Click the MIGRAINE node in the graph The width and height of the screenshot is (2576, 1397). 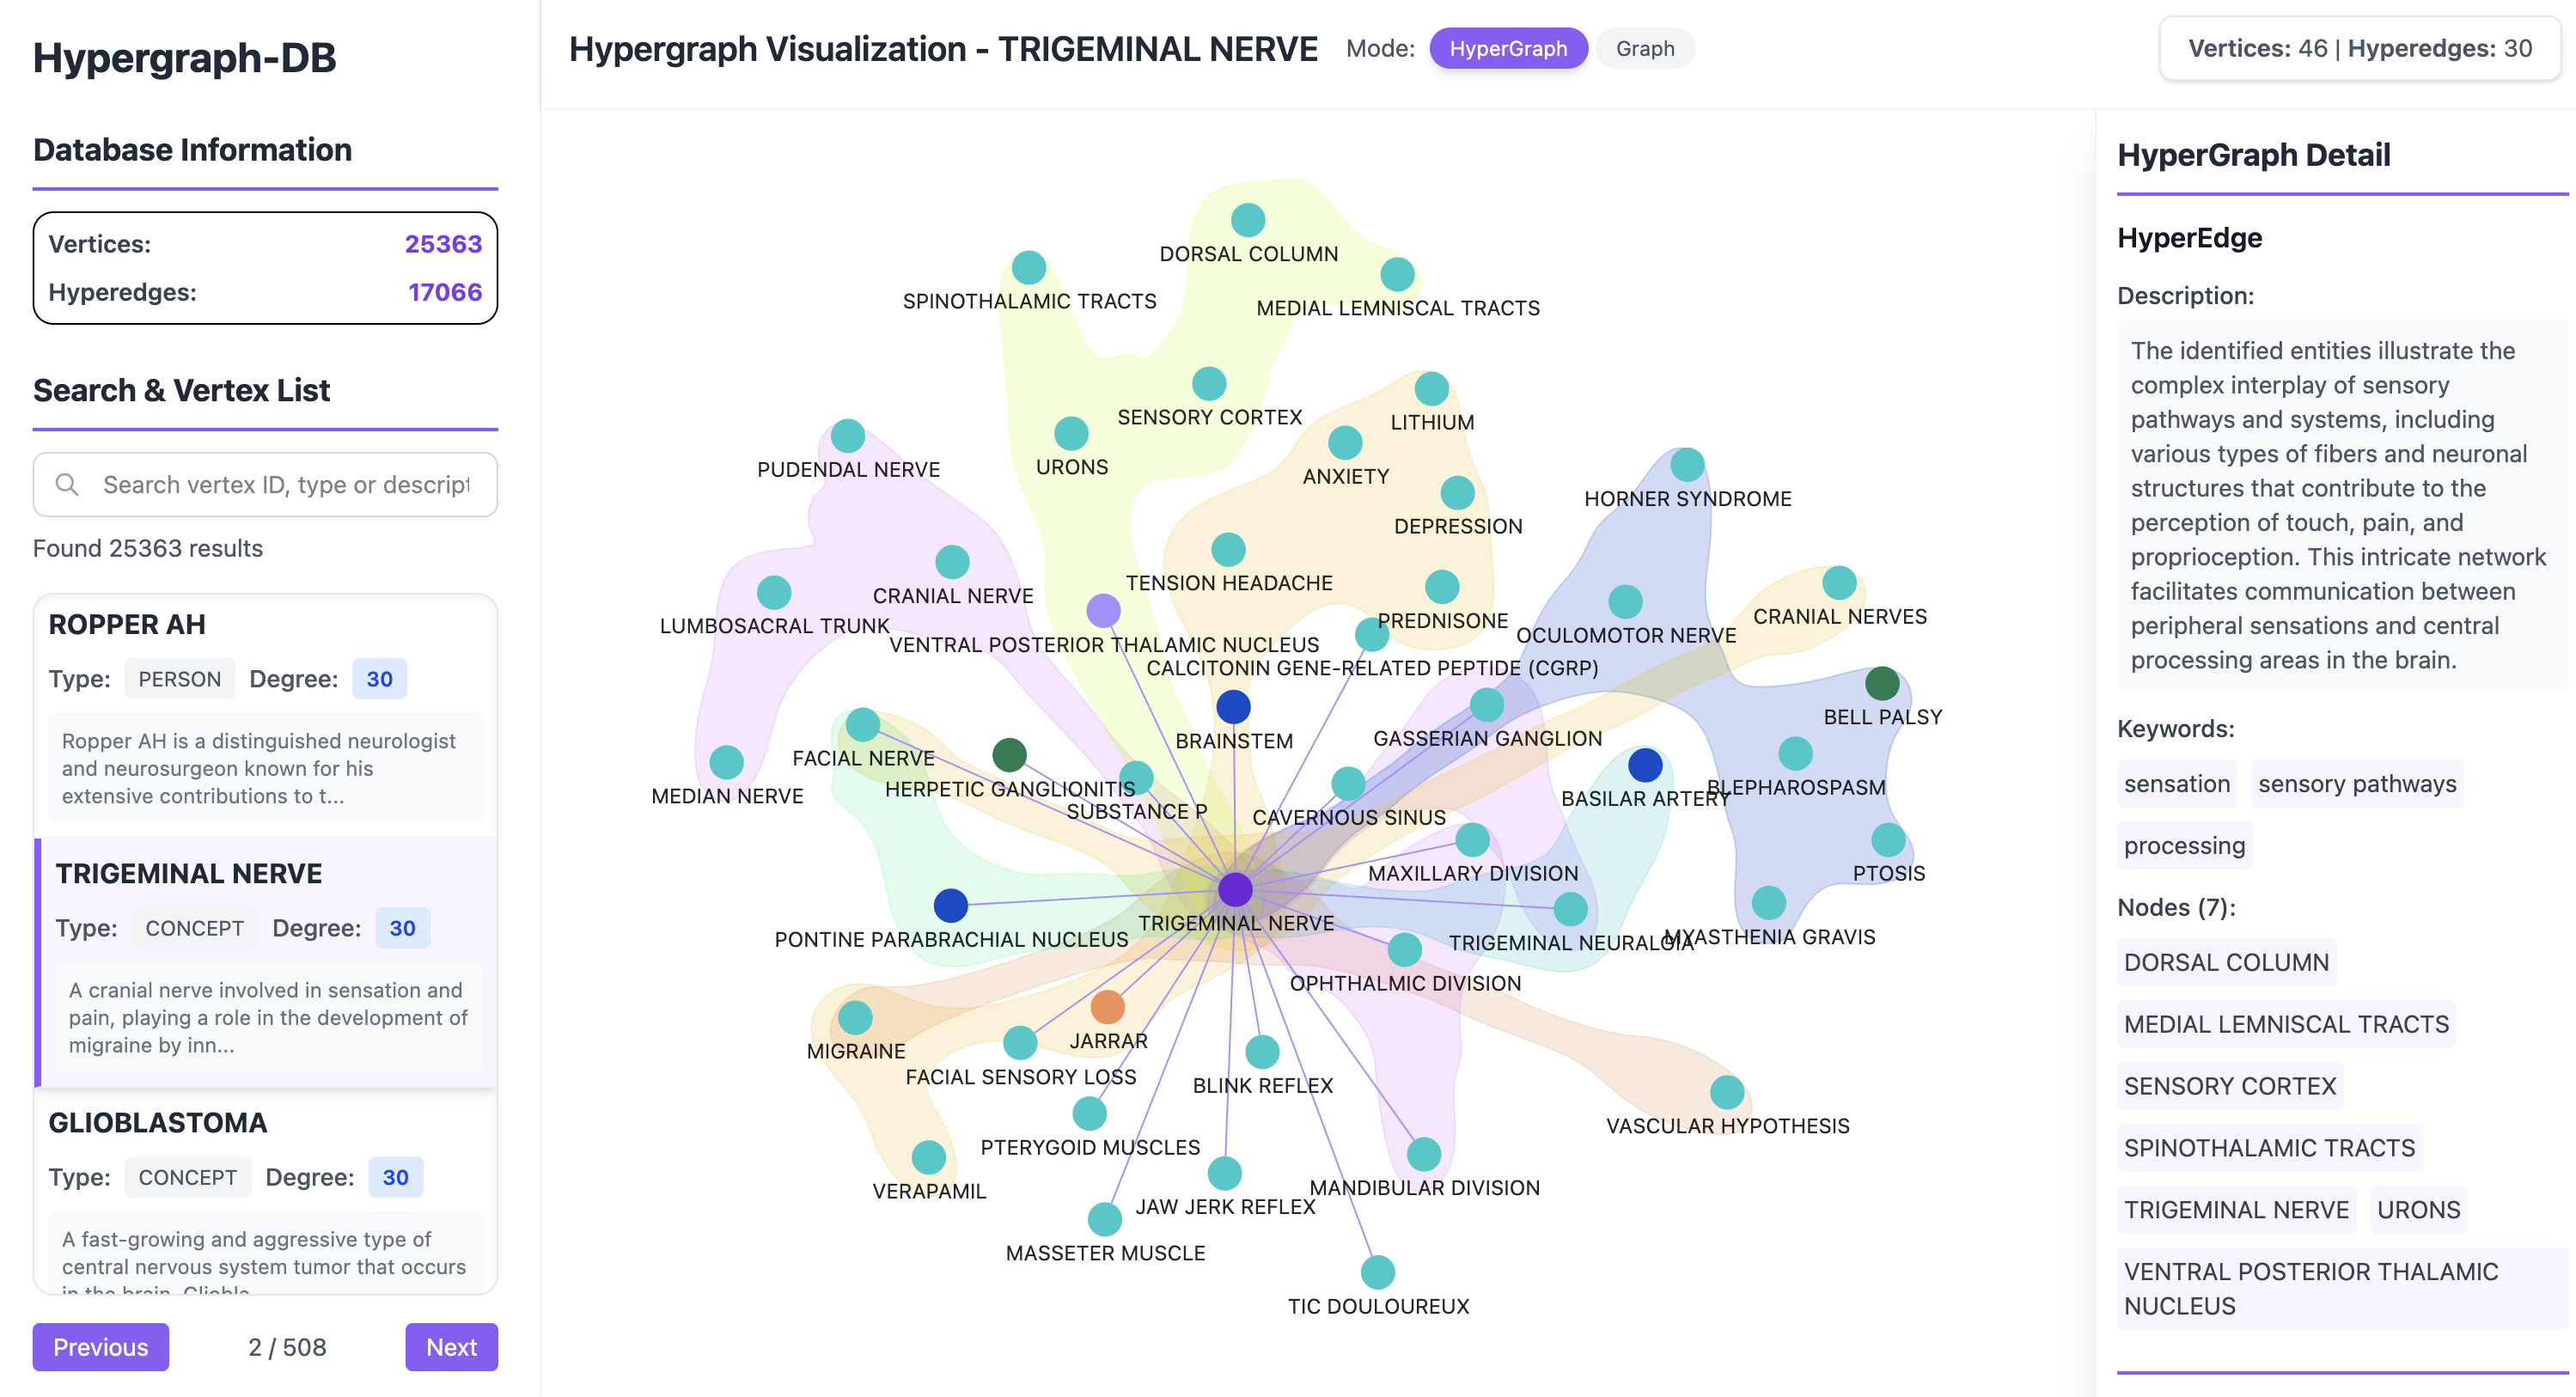856,1016
